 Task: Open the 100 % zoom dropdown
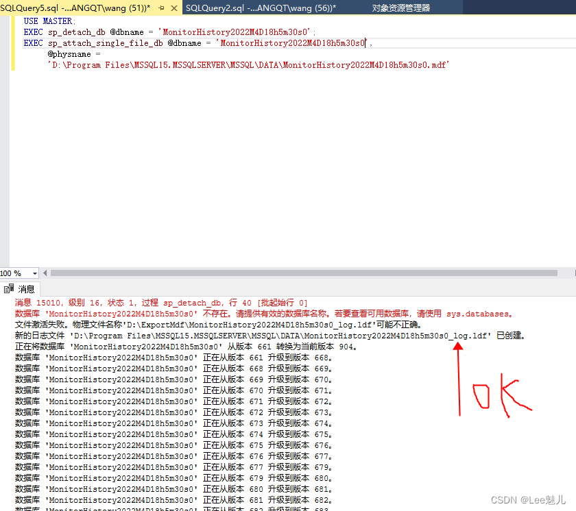click(34, 273)
